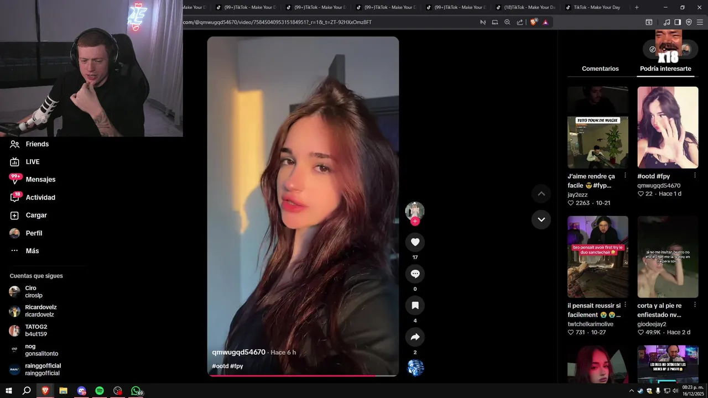Open Cargar upload page in sidebar

(36, 215)
